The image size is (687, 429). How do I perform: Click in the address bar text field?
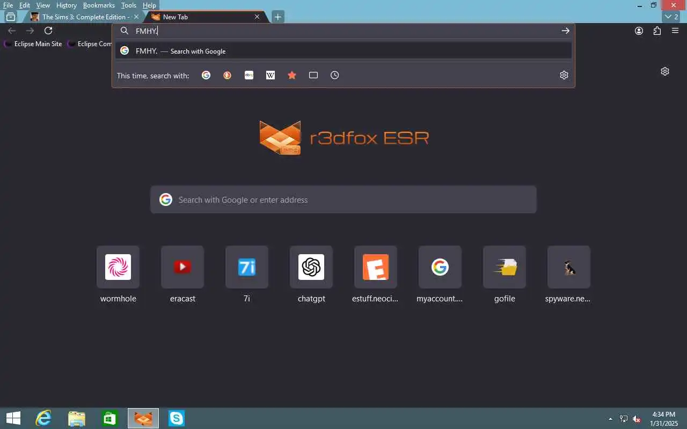(343, 31)
